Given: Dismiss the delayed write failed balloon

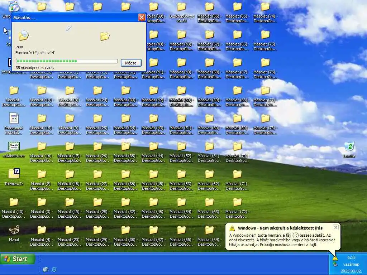Looking at the screenshot, I should tap(335, 227).
